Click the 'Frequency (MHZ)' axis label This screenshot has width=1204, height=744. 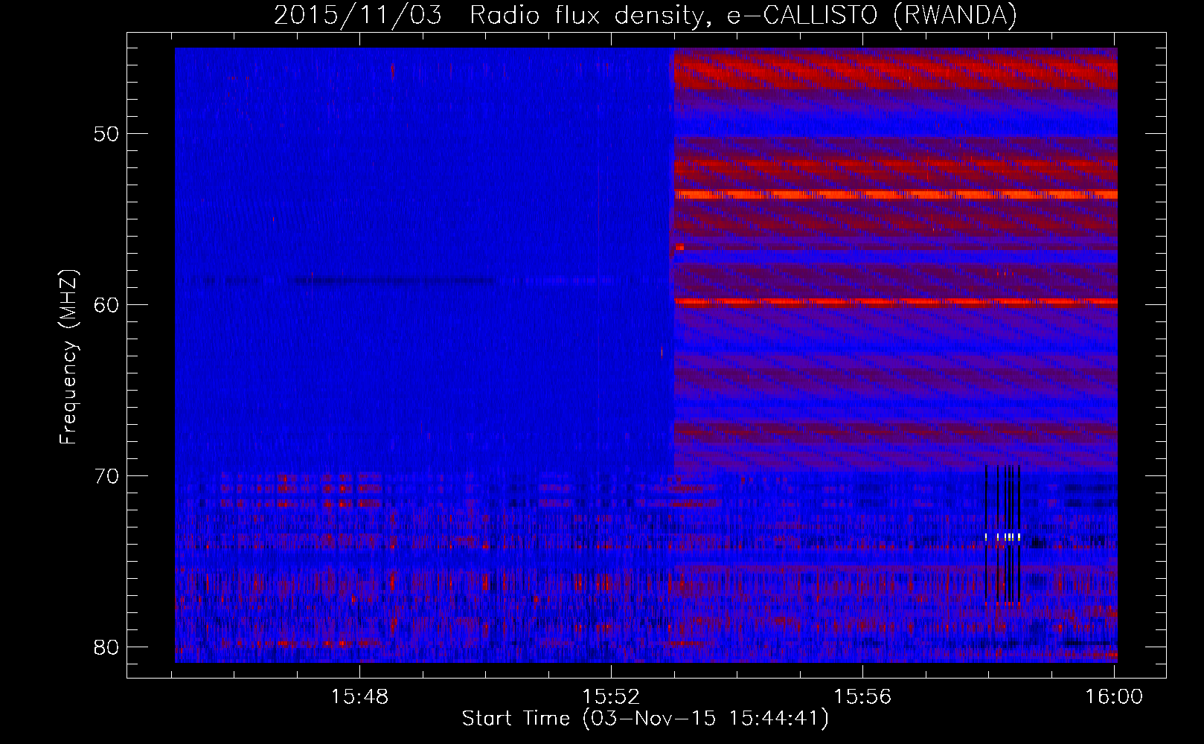pyautogui.click(x=68, y=357)
